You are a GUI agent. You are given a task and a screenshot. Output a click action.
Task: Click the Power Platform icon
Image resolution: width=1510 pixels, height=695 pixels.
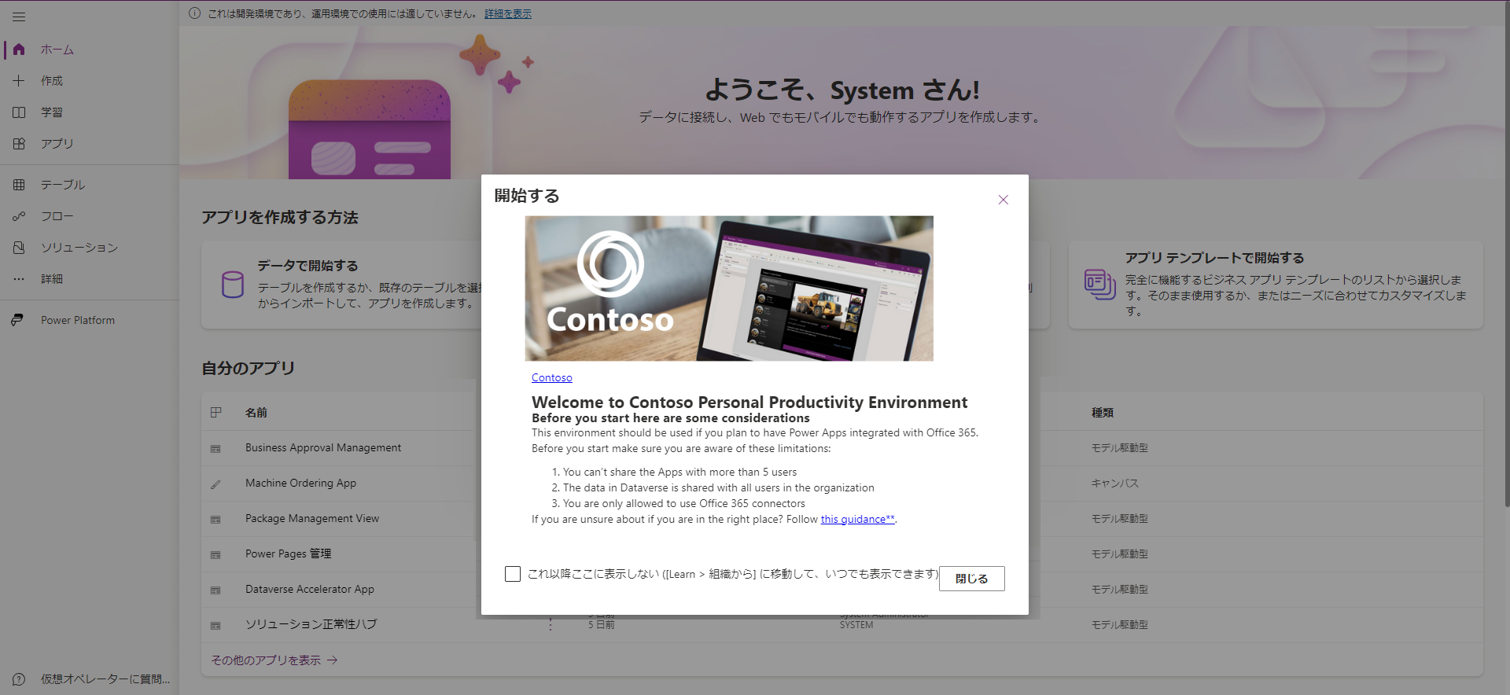pyautogui.click(x=17, y=320)
